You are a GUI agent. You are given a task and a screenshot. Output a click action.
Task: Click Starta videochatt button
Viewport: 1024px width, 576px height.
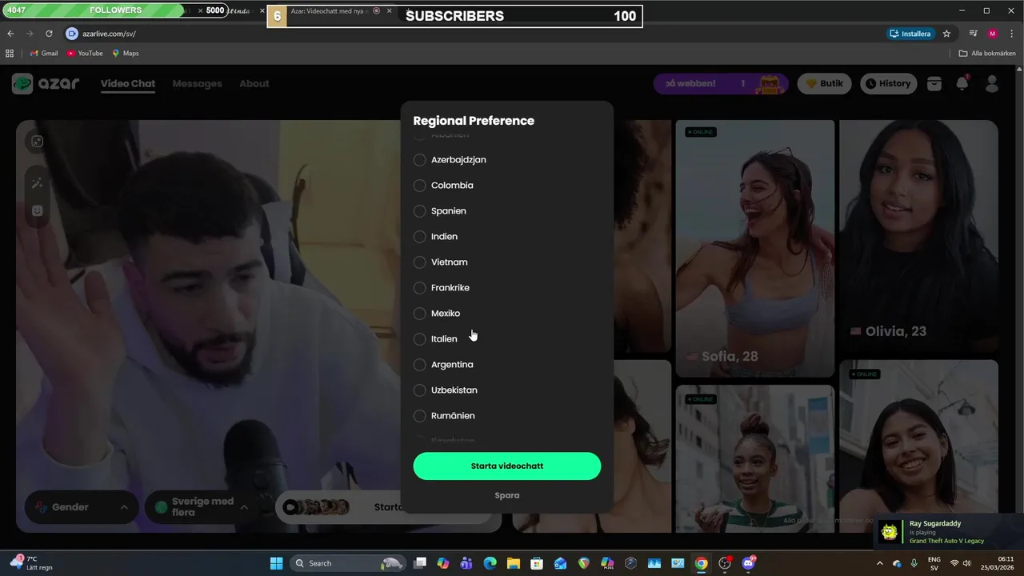click(507, 466)
